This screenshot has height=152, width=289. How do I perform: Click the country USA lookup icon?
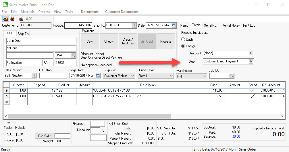(74, 55)
